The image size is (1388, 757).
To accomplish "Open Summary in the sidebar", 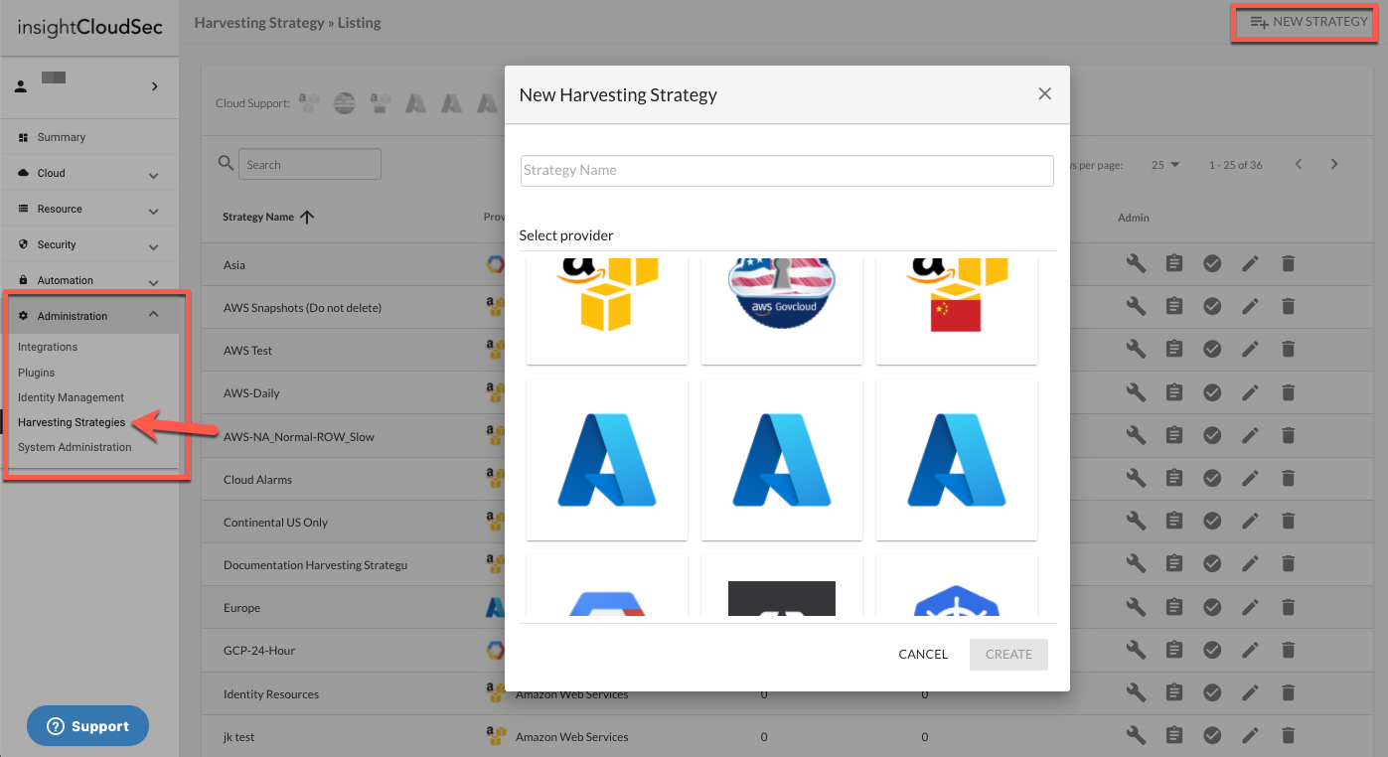I will (x=62, y=137).
